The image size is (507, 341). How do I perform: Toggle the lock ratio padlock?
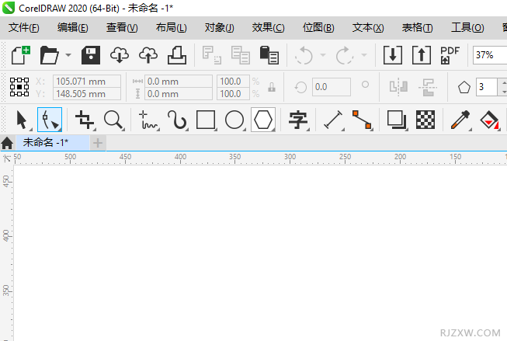pyautogui.click(x=272, y=87)
